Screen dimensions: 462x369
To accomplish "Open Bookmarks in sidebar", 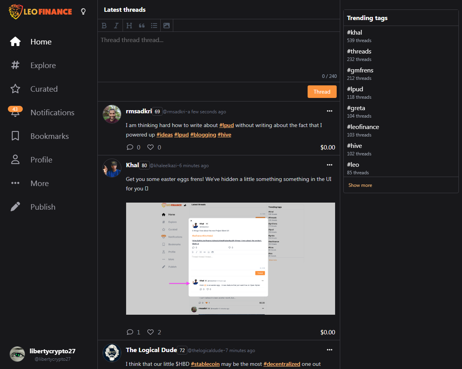I will (x=49, y=136).
